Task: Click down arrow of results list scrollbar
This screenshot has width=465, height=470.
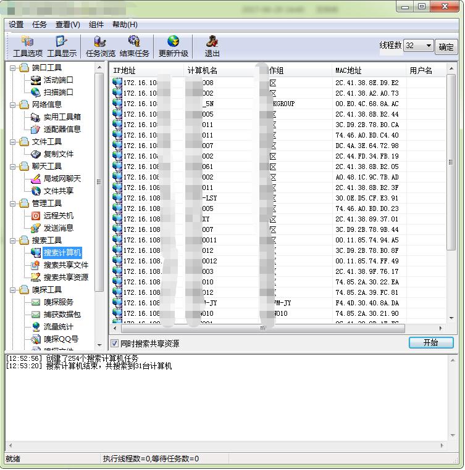Action: click(x=451, y=318)
